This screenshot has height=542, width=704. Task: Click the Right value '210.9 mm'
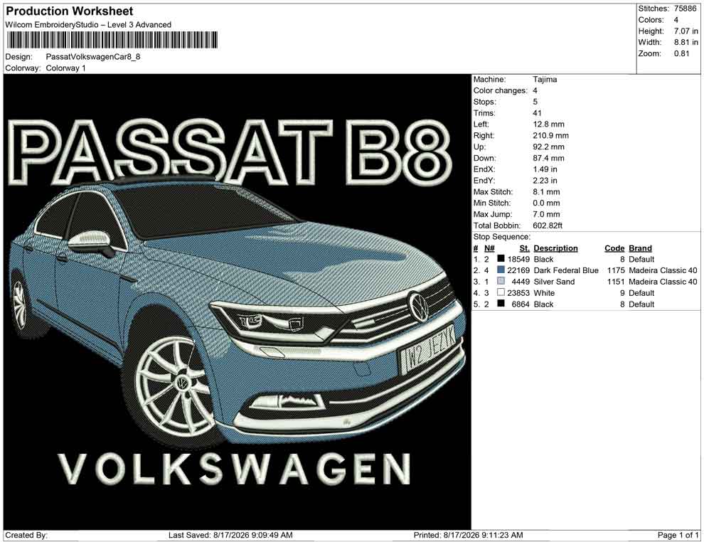(x=550, y=136)
